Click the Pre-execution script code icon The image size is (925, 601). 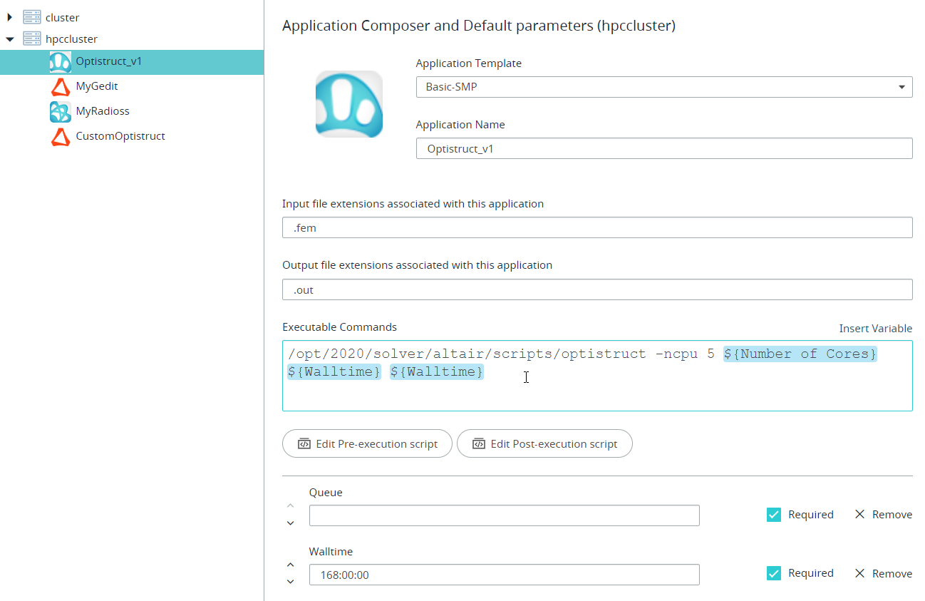point(304,443)
